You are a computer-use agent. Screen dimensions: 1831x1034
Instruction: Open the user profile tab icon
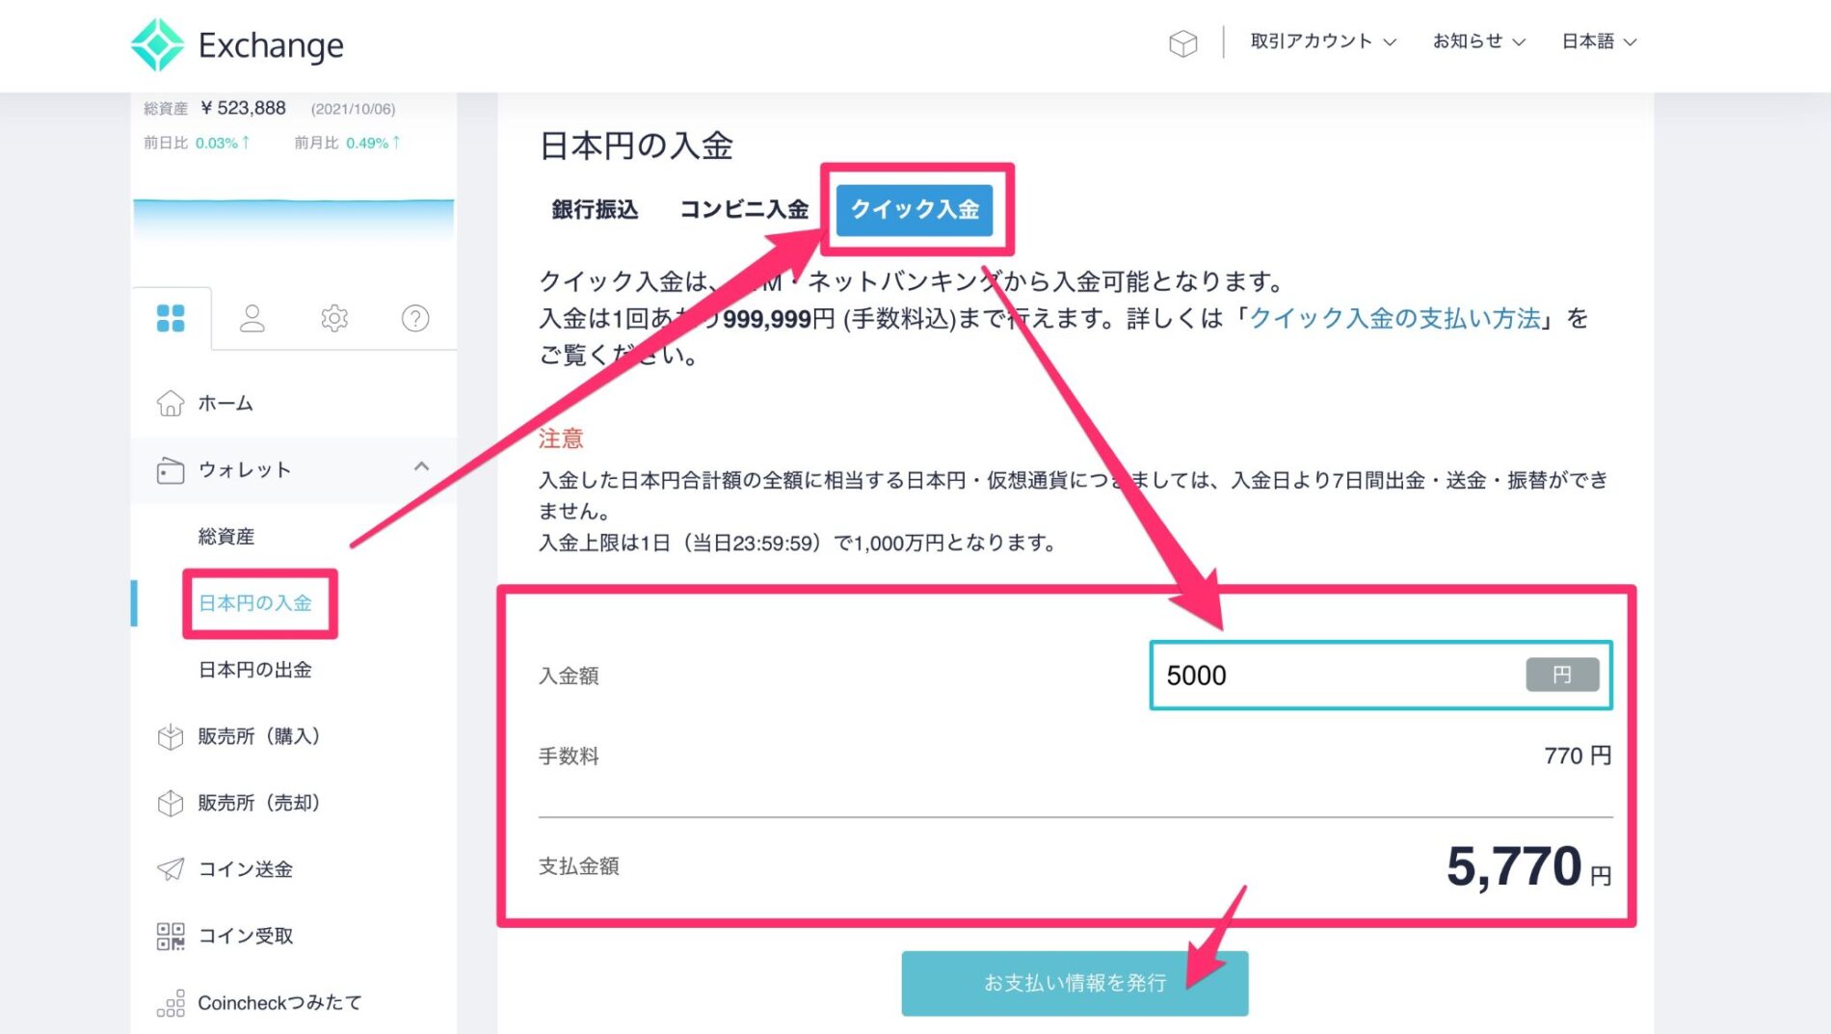[x=252, y=318]
